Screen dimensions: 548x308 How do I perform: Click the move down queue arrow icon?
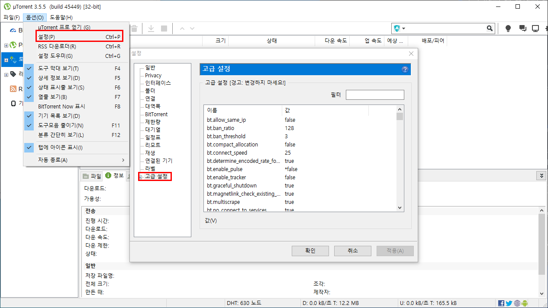[x=192, y=29]
